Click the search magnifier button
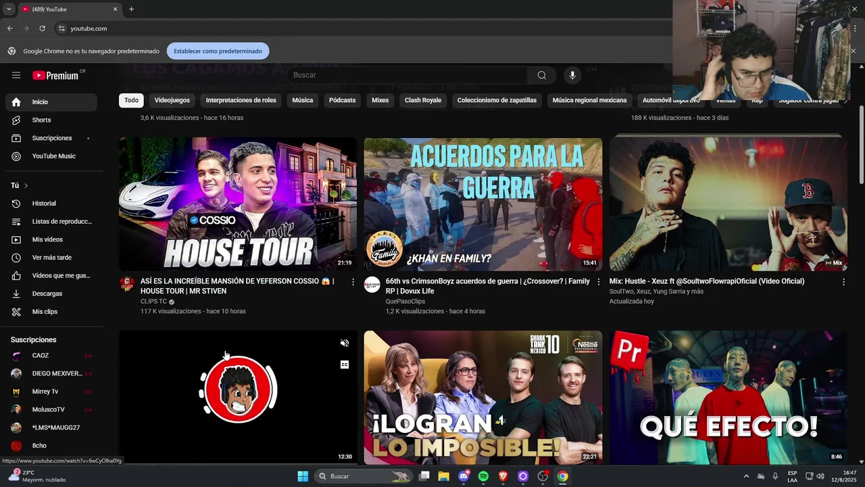 tap(542, 75)
